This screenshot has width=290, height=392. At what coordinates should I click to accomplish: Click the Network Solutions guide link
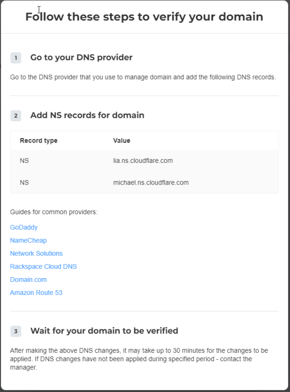[36, 253]
